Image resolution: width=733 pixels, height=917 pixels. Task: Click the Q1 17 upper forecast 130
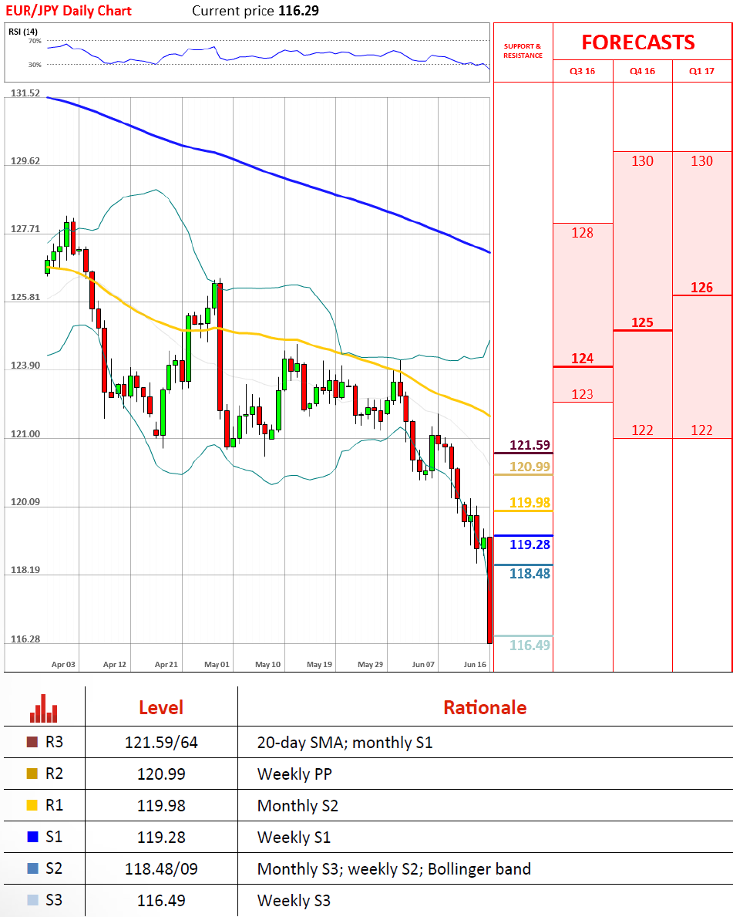(701, 161)
